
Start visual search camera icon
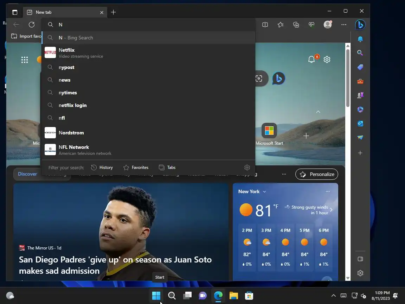[258, 78]
